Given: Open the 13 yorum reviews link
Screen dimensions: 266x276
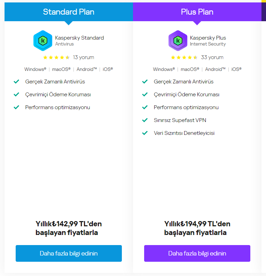Looking at the screenshot, I should pos(83,57).
